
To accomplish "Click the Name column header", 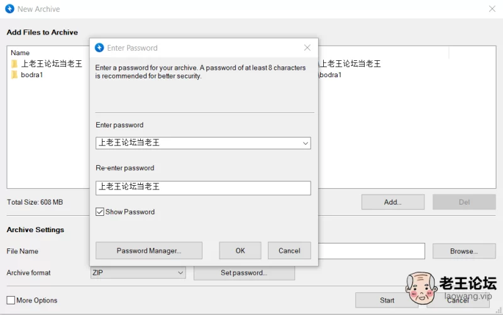I will (x=20, y=53).
